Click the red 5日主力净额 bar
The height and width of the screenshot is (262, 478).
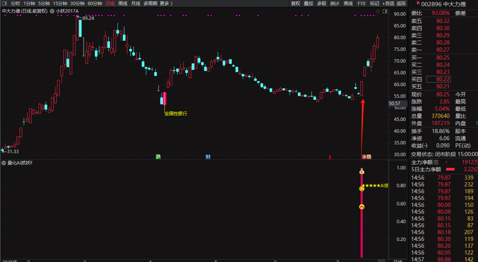click(x=450, y=169)
